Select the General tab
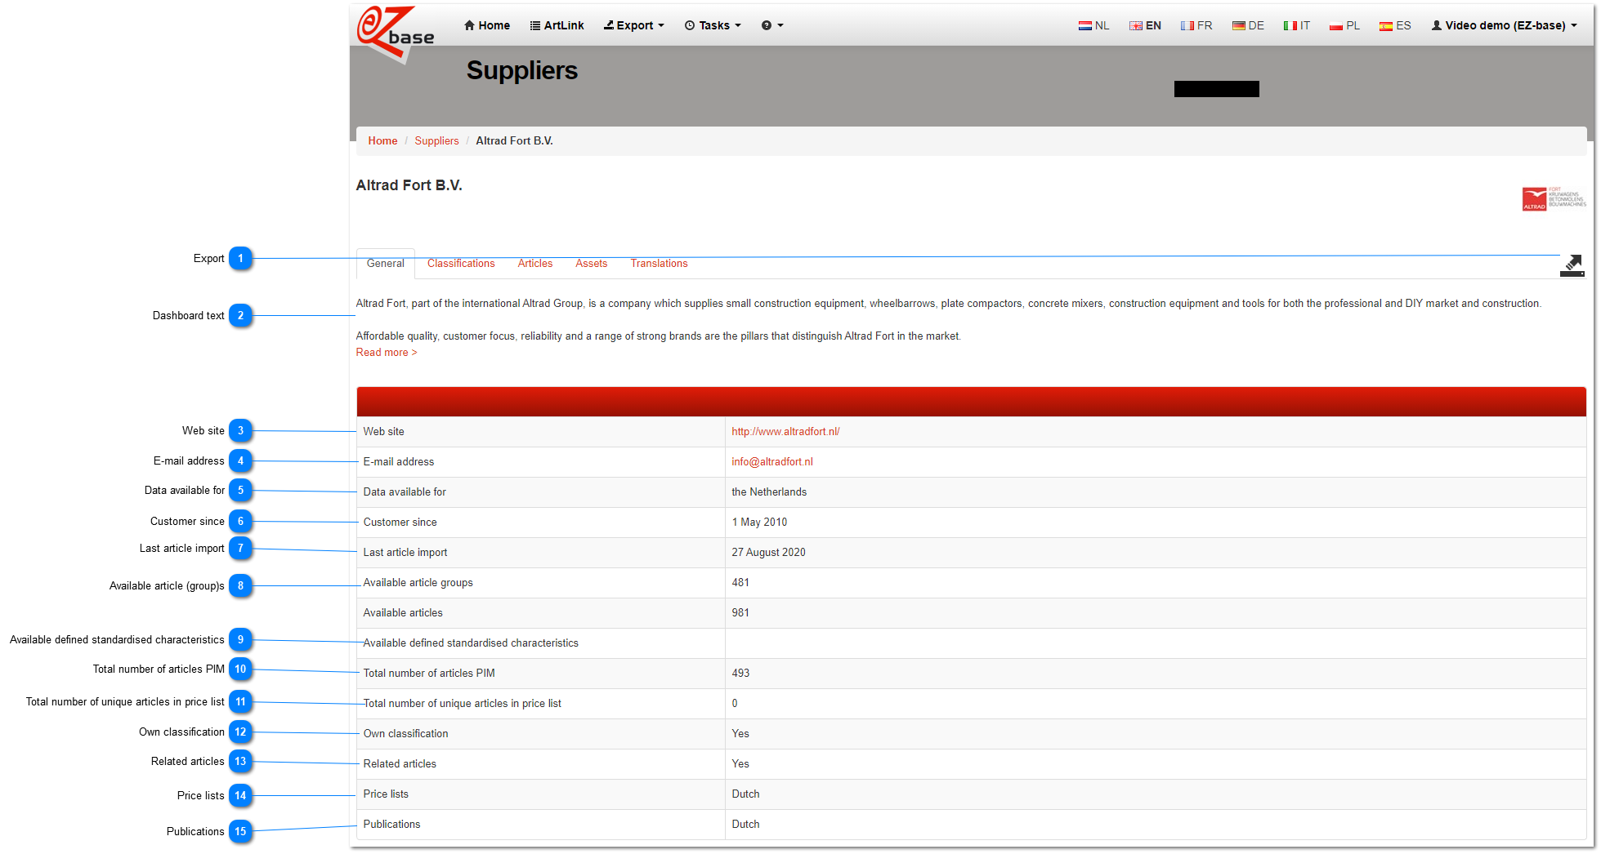The image size is (1601, 854). coord(386,264)
